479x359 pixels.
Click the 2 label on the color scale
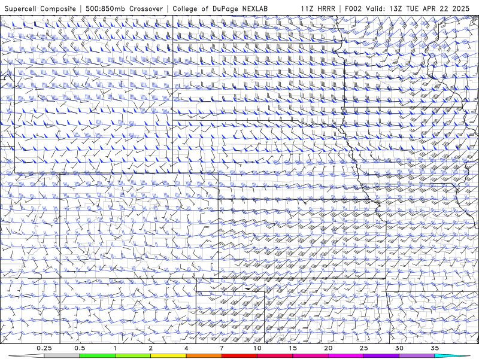coord(151,348)
